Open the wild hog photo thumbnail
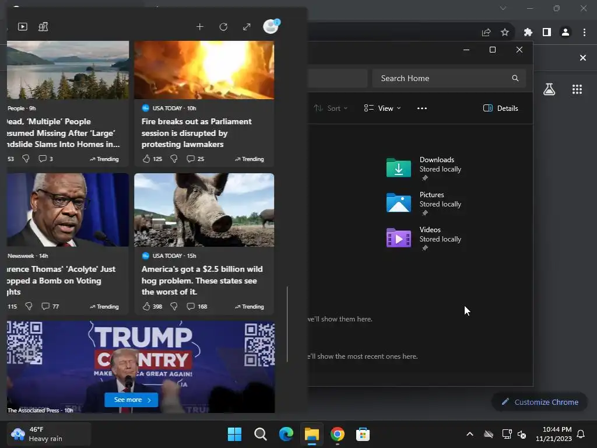 pyautogui.click(x=204, y=210)
